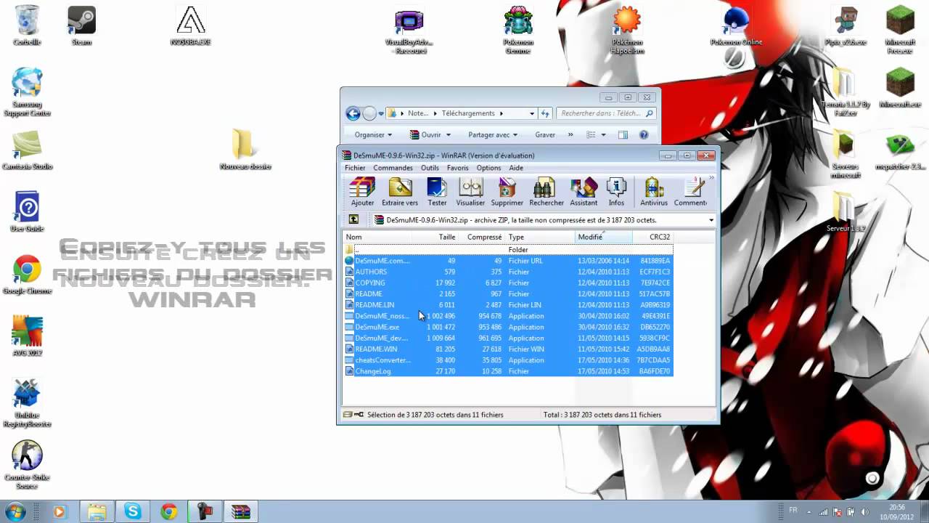The width and height of the screenshot is (929, 523).
Task: Select the ChangeLog file
Action: 508,371
